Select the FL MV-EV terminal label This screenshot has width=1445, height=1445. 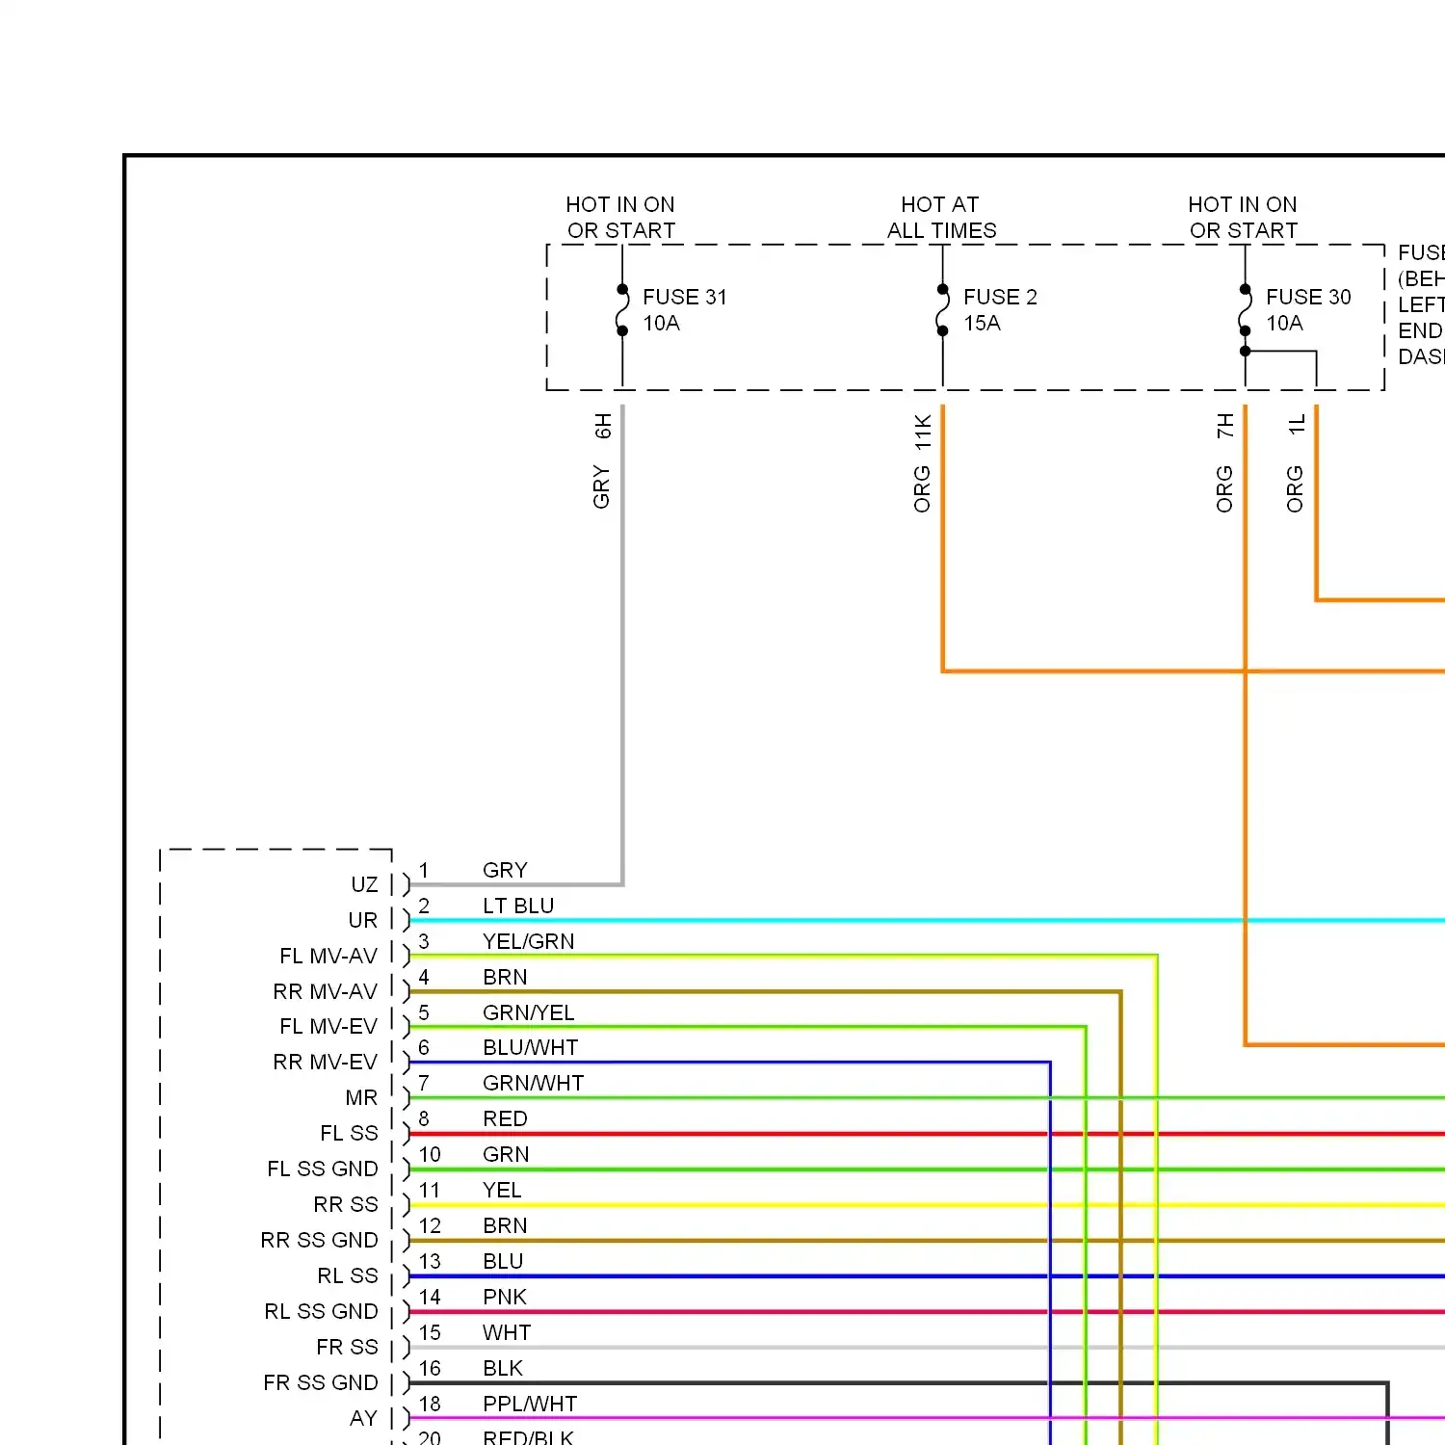click(x=328, y=1026)
